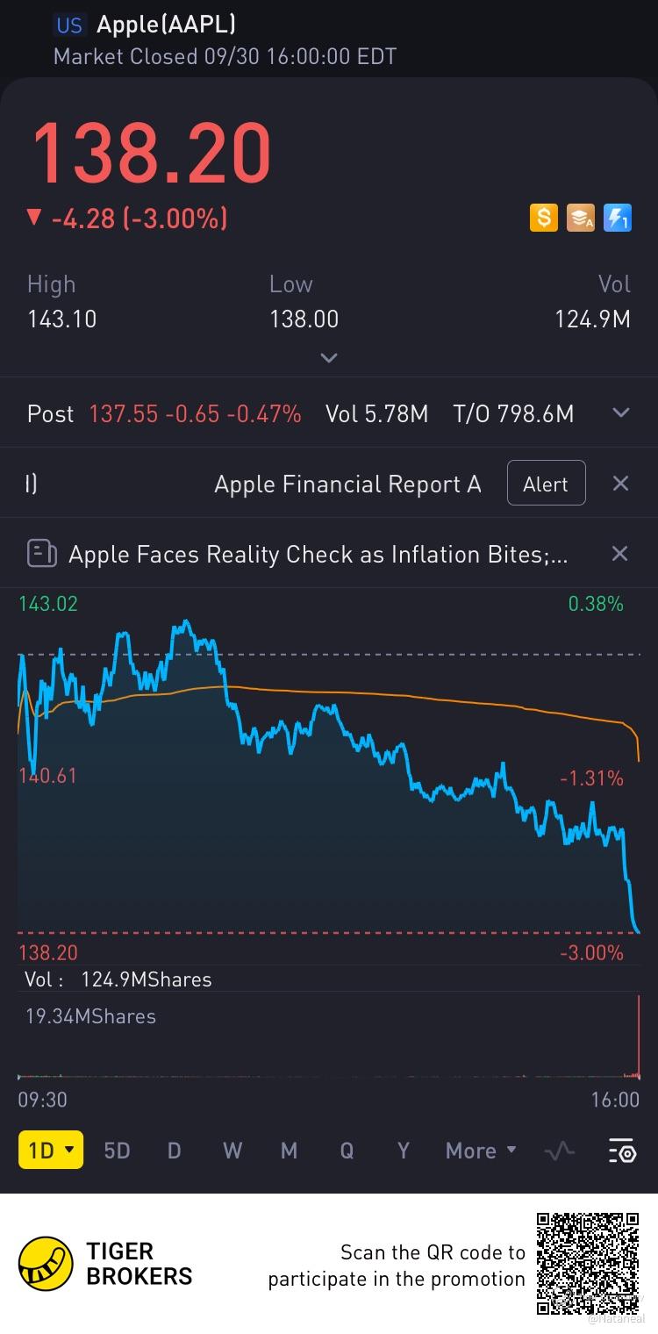Expand the High/Low details chevron

pos(329,358)
